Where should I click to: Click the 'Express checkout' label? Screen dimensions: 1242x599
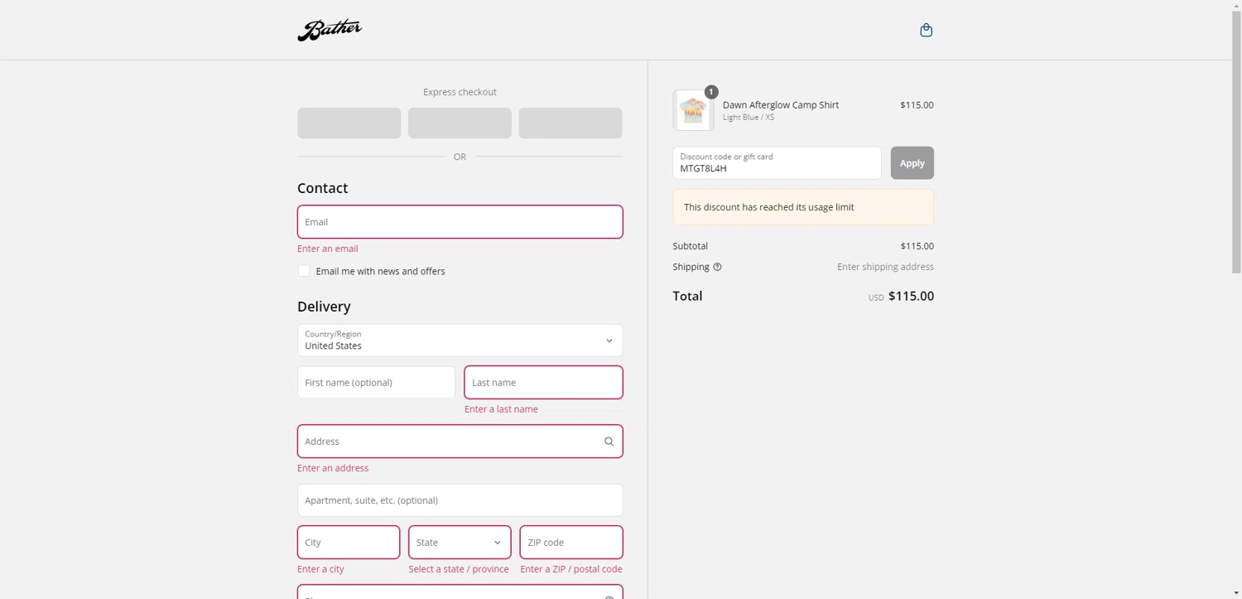coord(460,92)
